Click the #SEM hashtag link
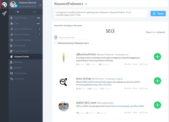Screen dimensions: 169x122 (86, 106)
